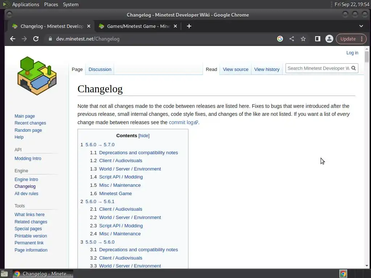Open the Related changes link
This screenshot has height=278, width=371.
click(31, 222)
